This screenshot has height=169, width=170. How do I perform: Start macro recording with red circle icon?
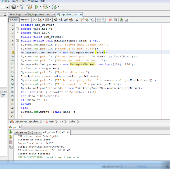tap(110, 20)
